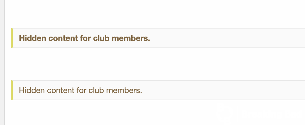This screenshot has height=125, width=305.
Task: Click the yellow accent bar of the bold notice
Action: click(x=12, y=38)
